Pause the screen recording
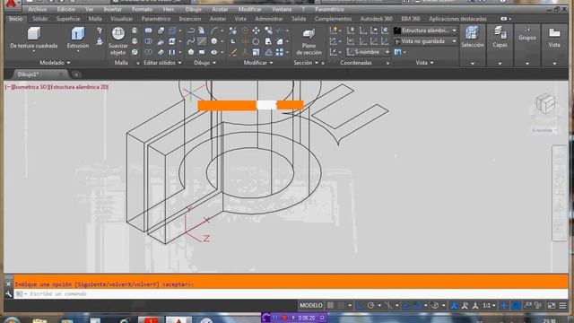Viewport: 574px width, 323px height. click(x=275, y=318)
